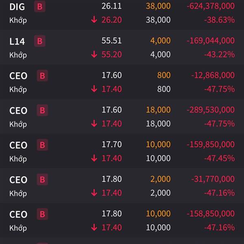Tap the percentage -47.45% on CEO row
This screenshot has width=244, height=244.
point(220,158)
